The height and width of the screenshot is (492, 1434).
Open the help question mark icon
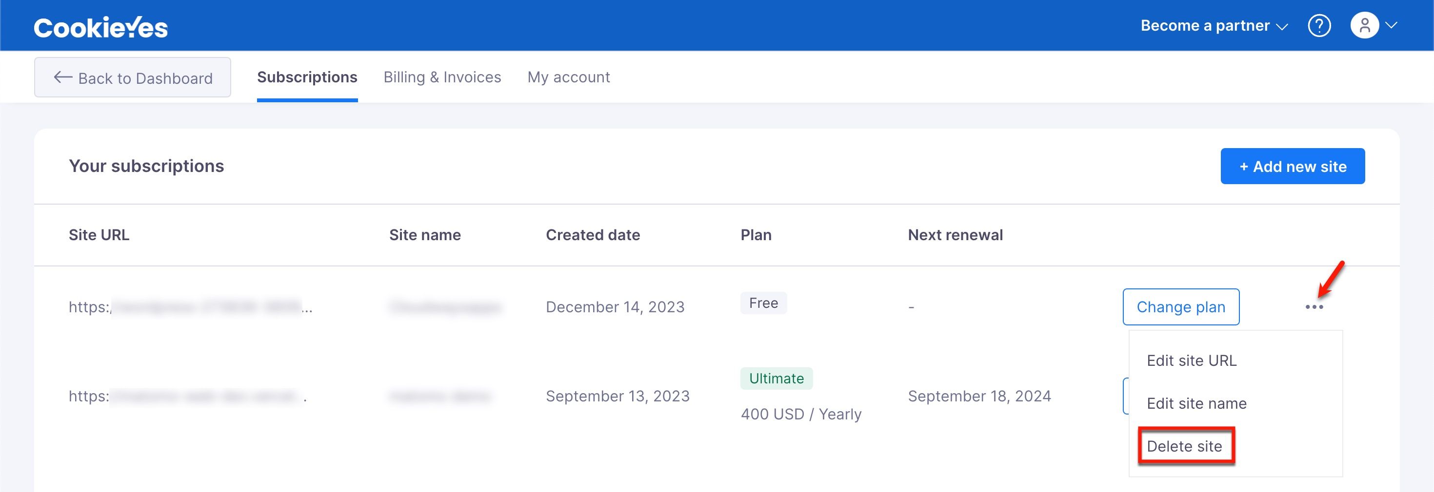(1319, 25)
